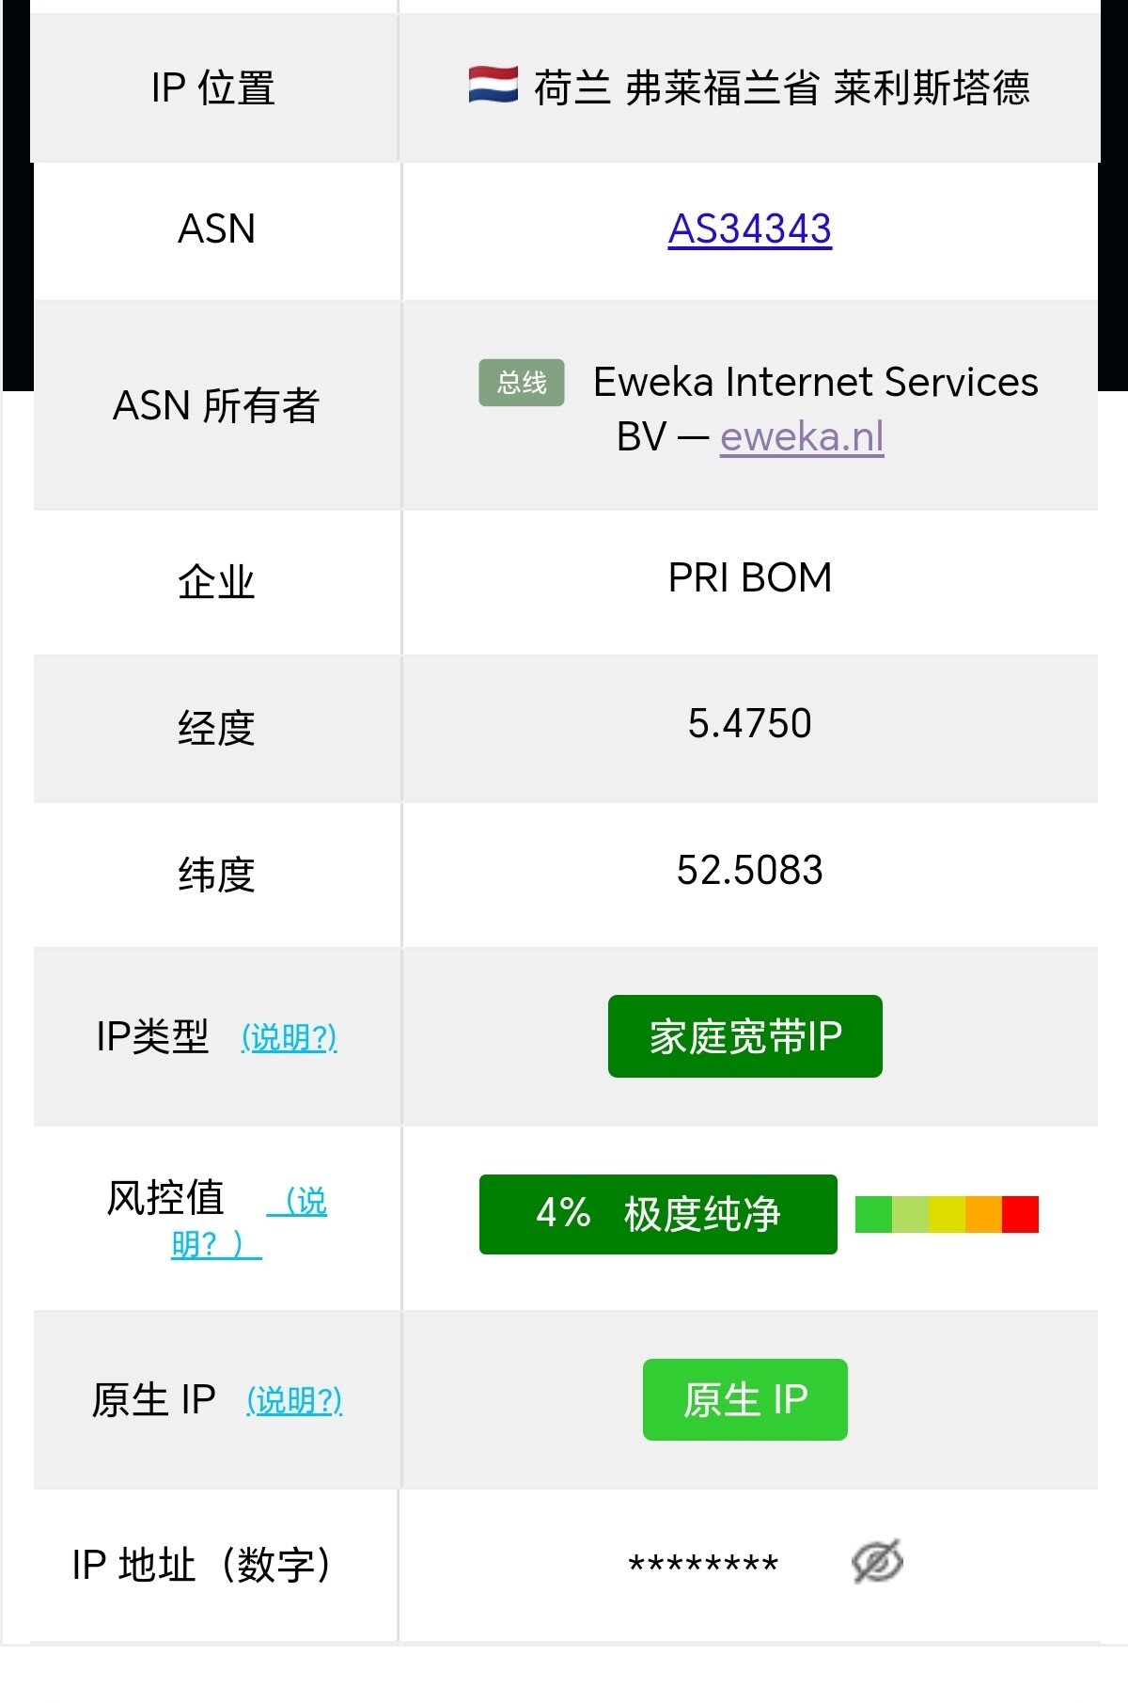Click the longitude value 5.4750

(749, 724)
